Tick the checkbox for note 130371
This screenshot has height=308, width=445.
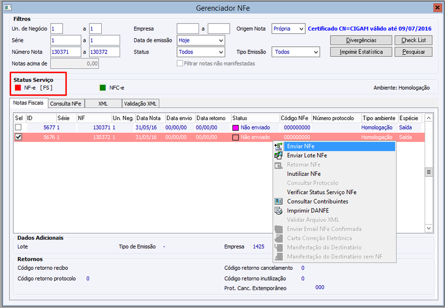[18, 127]
